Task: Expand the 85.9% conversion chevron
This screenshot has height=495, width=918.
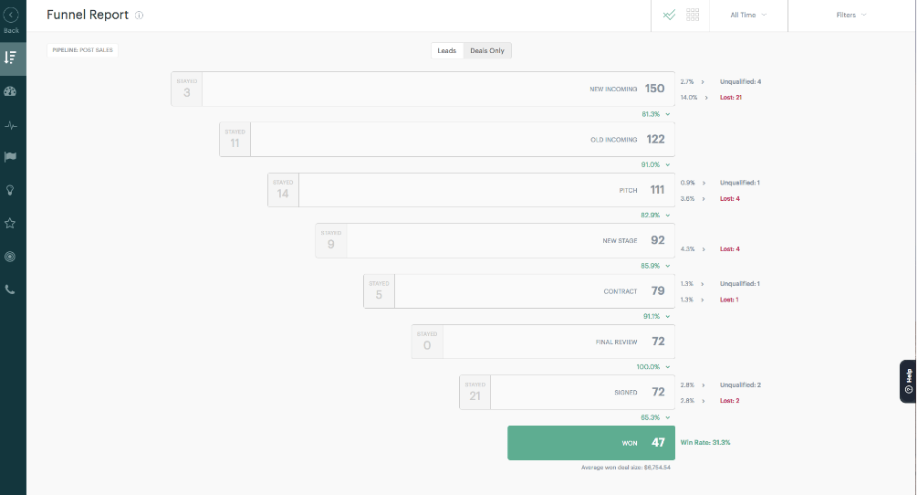Action: tap(667, 266)
